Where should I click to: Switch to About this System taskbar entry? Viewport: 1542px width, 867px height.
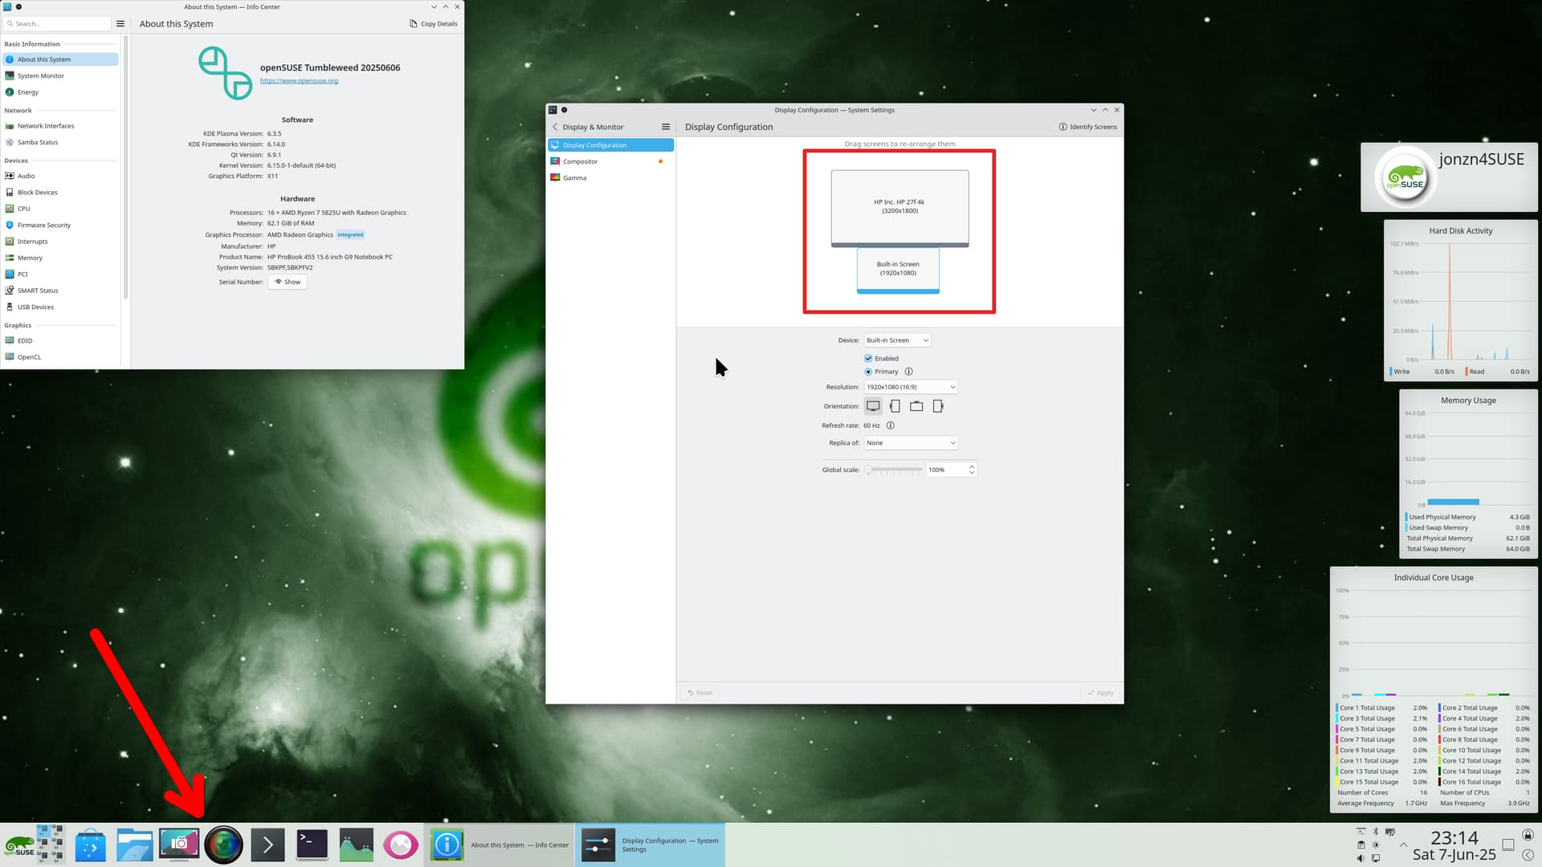499,845
